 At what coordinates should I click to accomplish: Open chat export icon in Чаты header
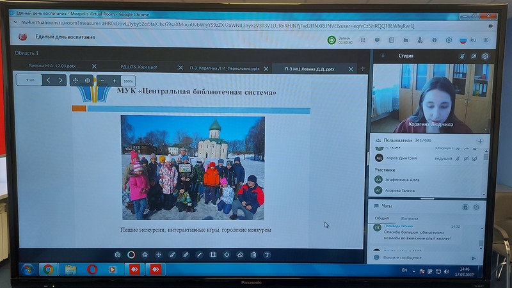465,207
